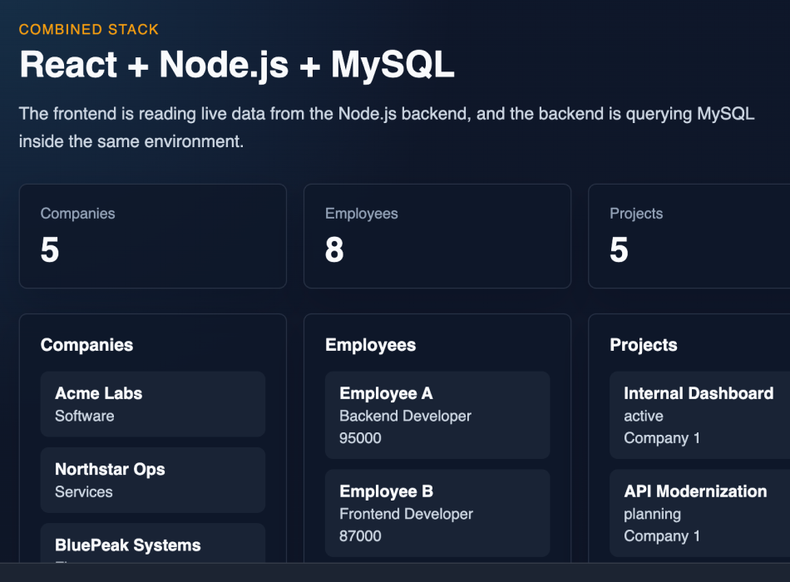Click the salary value 87000
790x582 pixels.
(360, 535)
